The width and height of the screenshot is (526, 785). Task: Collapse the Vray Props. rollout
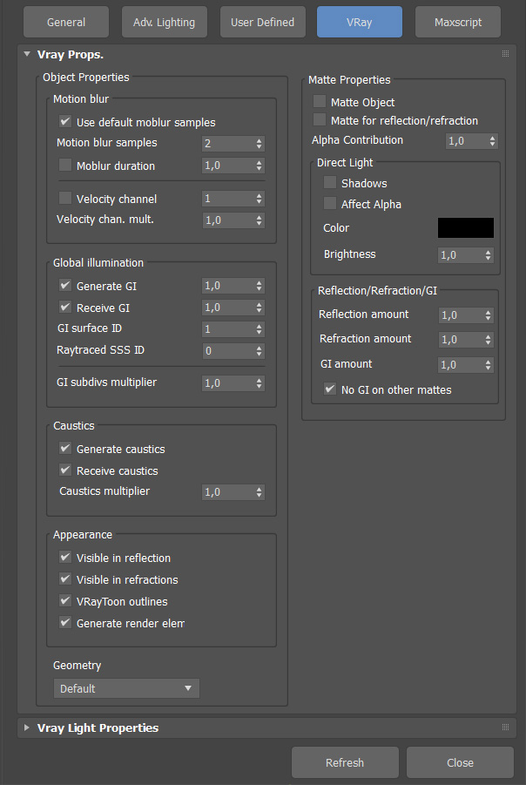click(x=27, y=54)
